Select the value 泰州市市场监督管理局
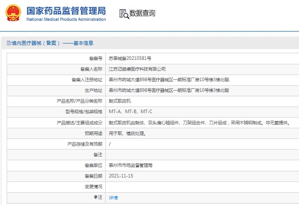The image size is (299, 205). [x=131, y=166]
